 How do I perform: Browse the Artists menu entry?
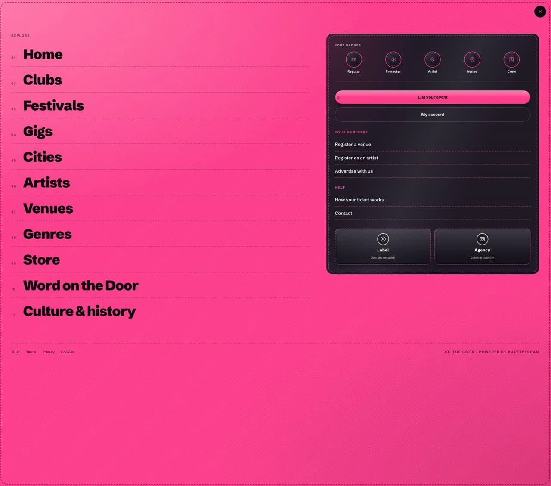(46, 183)
